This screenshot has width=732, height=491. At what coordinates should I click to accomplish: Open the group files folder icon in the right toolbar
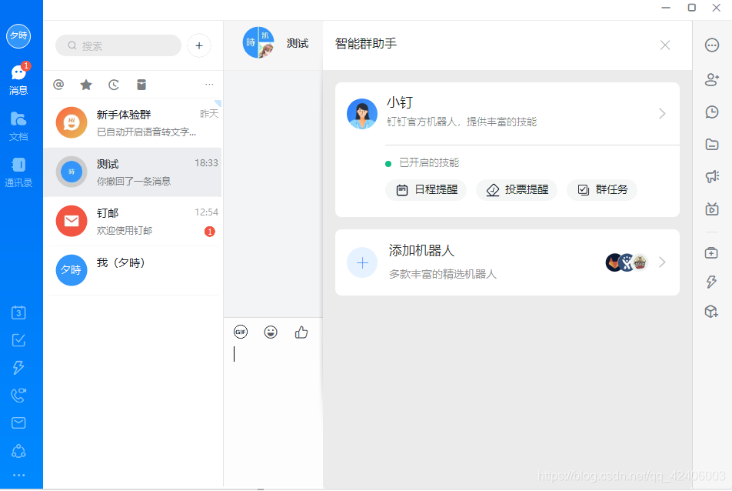pyautogui.click(x=712, y=145)
